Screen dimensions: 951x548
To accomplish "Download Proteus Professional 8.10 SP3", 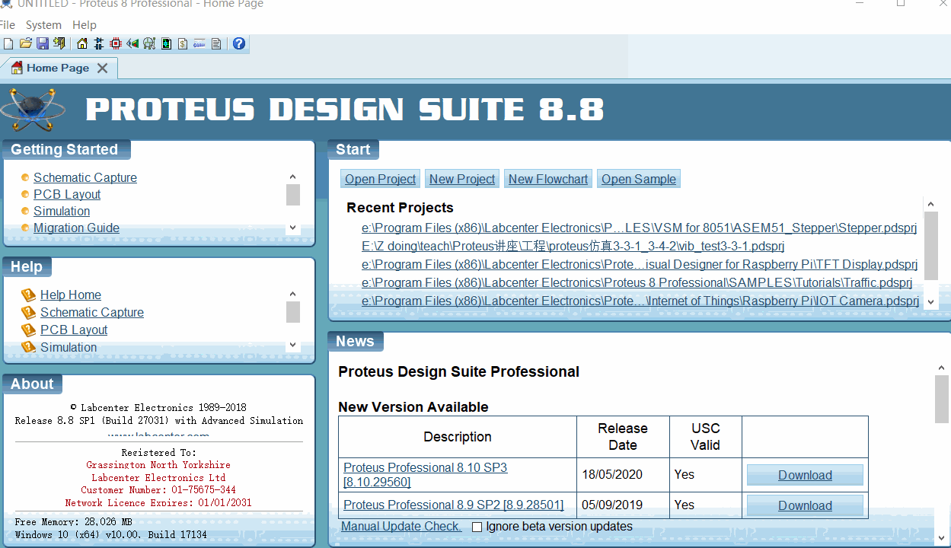I will (x=805, y=475).
